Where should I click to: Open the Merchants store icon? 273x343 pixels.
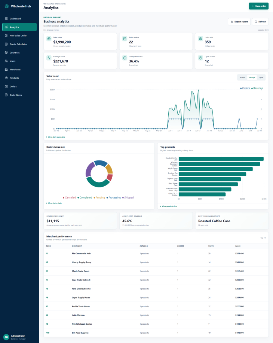pos(6,70)
